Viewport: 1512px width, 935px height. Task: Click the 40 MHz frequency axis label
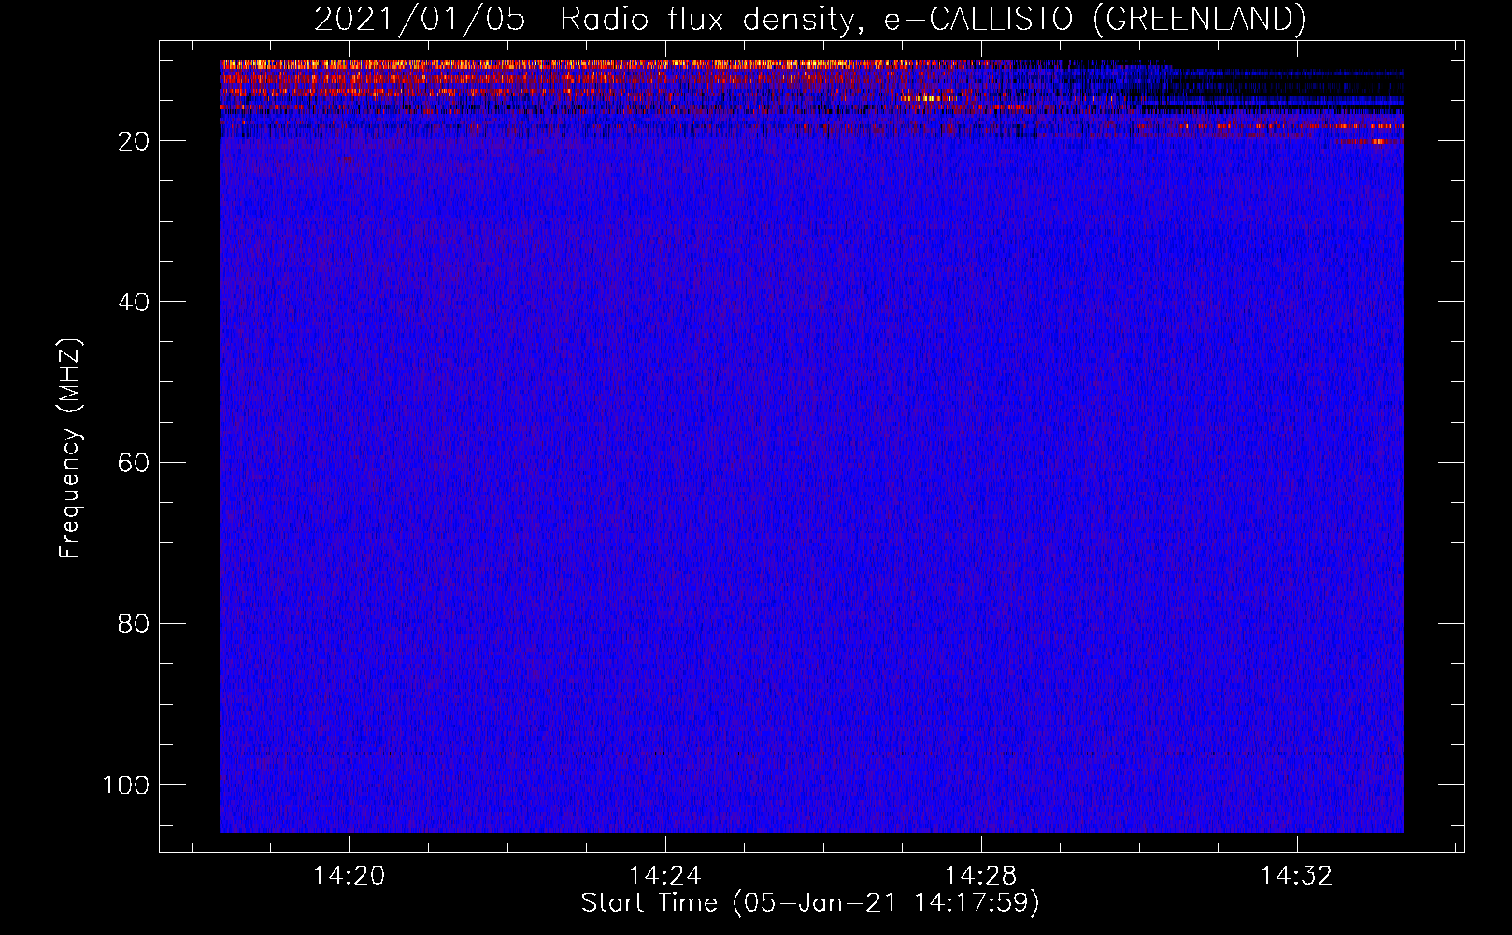coord(134,302)
